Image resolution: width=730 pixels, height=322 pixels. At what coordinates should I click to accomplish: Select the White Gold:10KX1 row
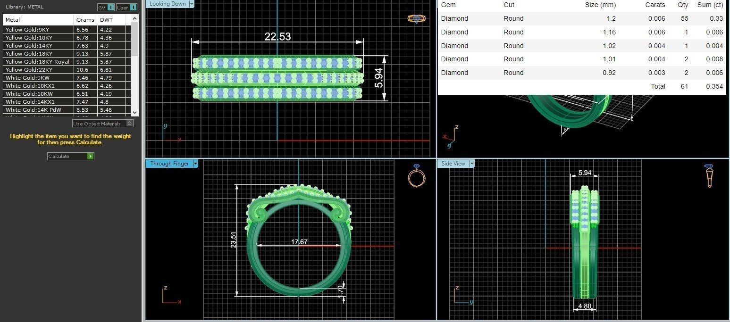pyautogui.click(x=67, y=86)
